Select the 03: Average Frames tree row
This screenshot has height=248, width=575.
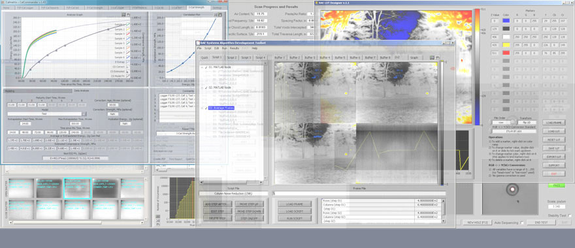click(x=222, y=108)
